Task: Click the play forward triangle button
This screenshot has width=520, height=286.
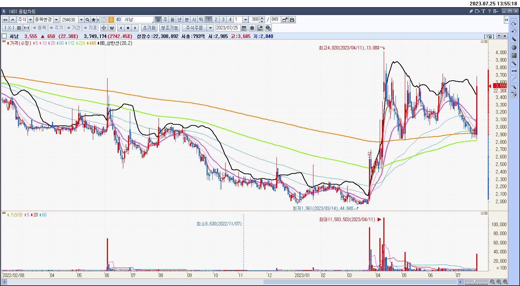Action: click(135, 28)
